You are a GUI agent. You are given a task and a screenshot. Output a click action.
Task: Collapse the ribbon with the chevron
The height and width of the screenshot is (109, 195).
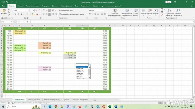(193, 18)
